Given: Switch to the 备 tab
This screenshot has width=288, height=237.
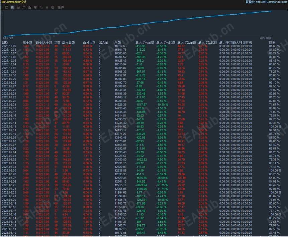Looking at the screenshot, I should point(53,8).
